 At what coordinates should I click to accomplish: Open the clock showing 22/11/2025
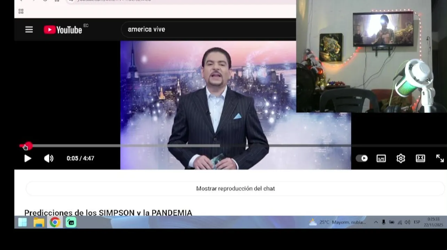tap(433, 222)
